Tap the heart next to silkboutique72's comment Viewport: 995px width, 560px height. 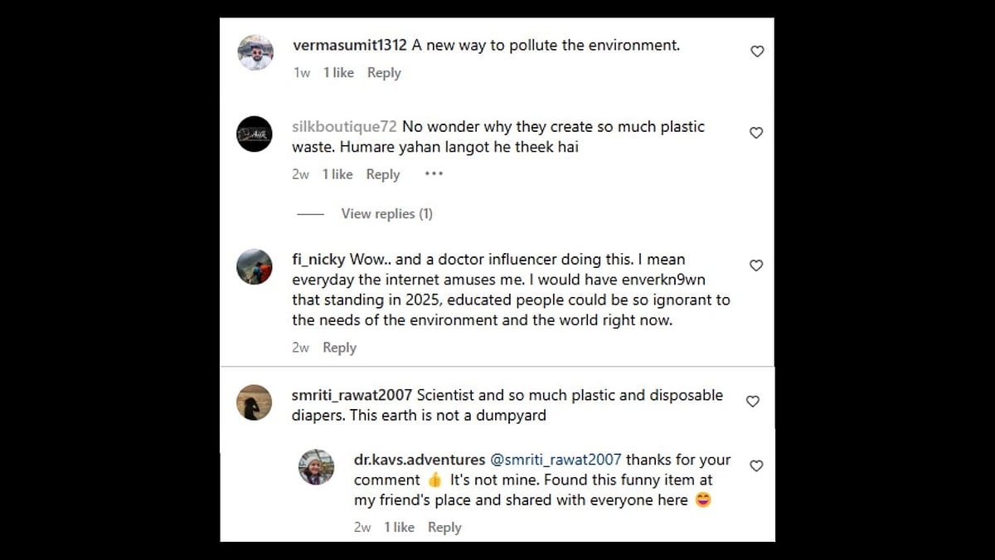[756, 133]
